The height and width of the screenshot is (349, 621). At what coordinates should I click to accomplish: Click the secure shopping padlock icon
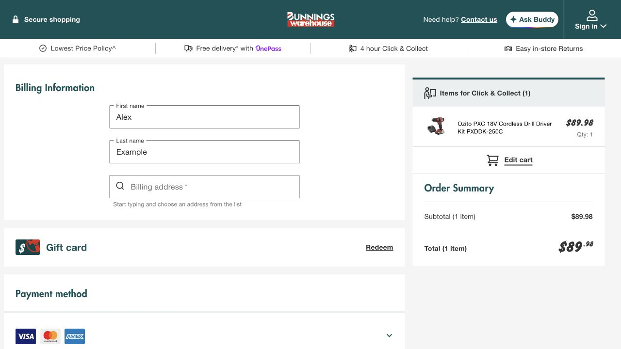tap(16, 19)
